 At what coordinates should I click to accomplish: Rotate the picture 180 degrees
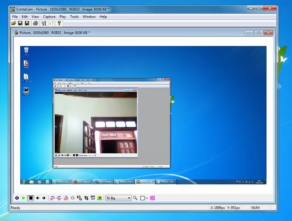pyautogui.click(x=66, y=198)
